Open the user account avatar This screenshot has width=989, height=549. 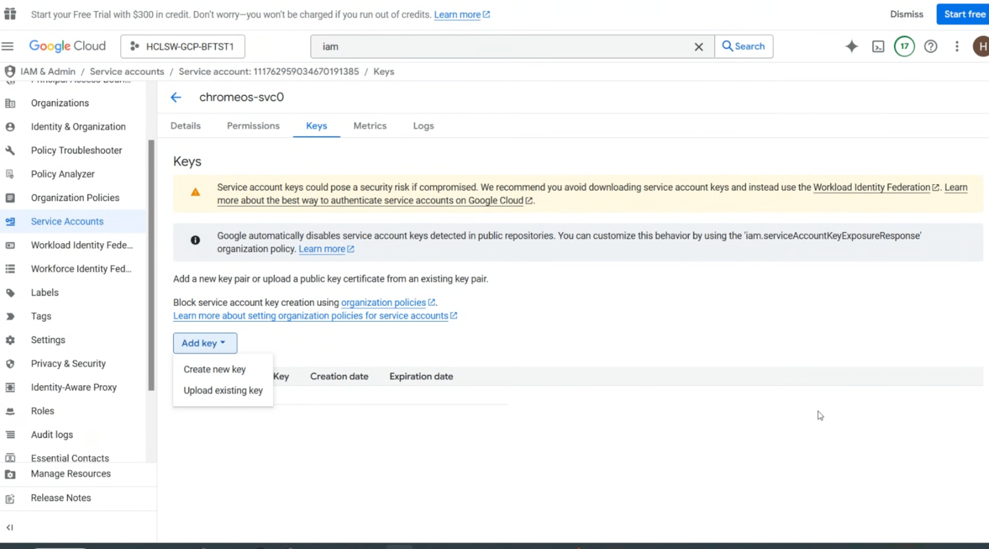981,46
